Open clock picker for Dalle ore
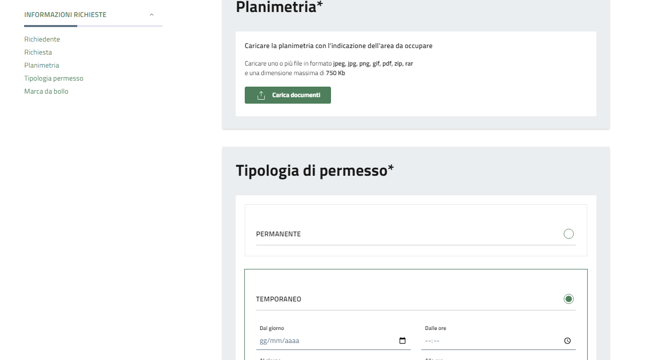651x360 pixels. [567, 341]
